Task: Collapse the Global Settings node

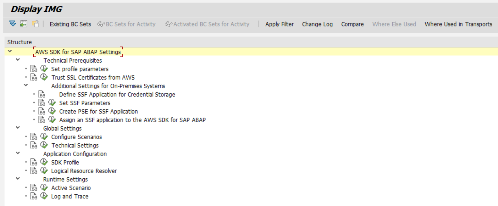Action: pyautogui.click(x=18, y=127)
